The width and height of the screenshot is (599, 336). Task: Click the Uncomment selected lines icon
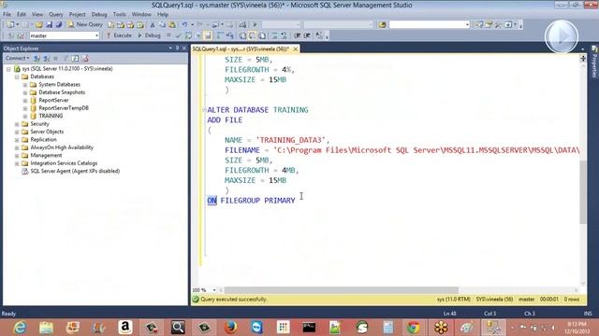click(284, 35)
